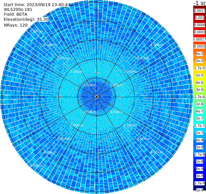Pick the 1e-5 colorbar value
The image size is (206, 194).
tap(200, 75)
